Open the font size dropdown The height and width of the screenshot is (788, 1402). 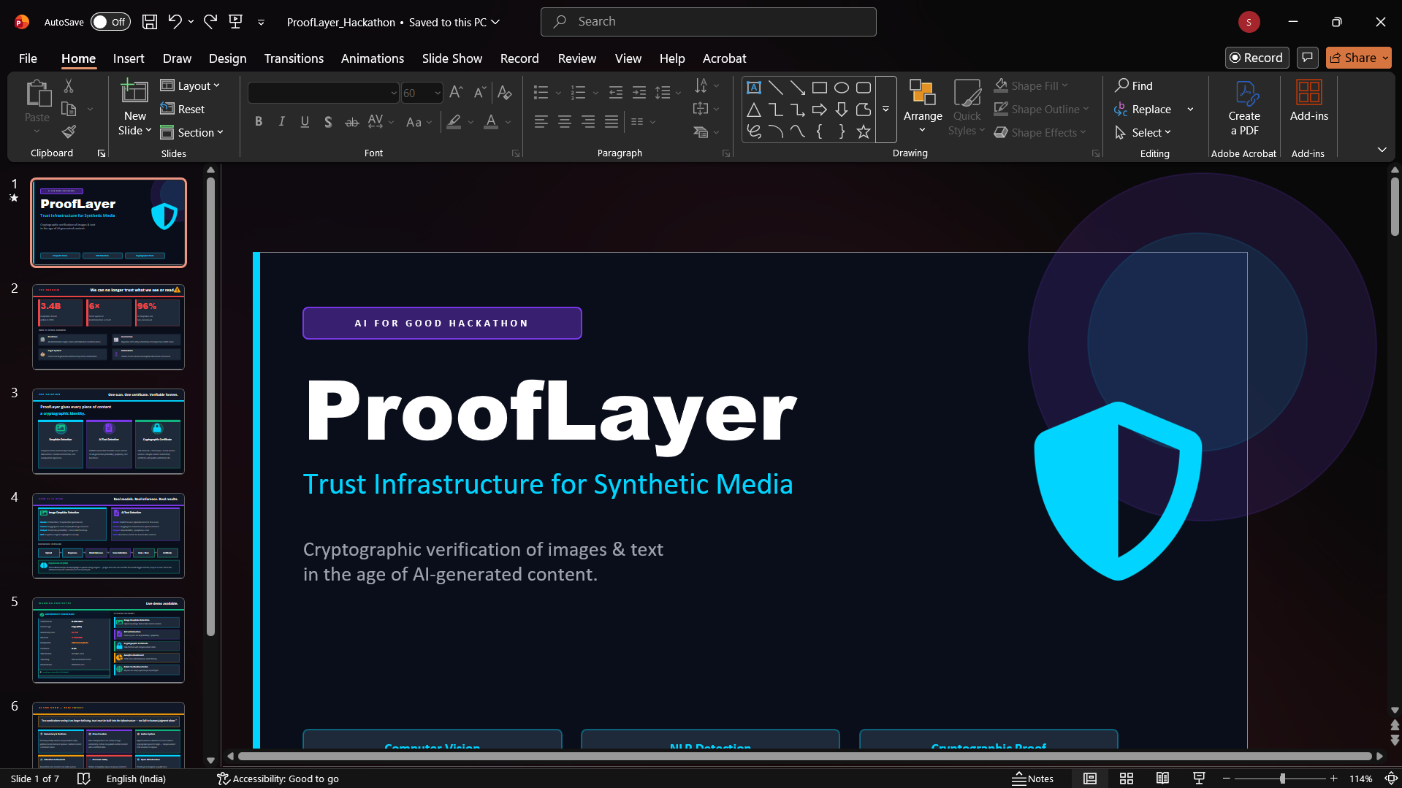tap(438, 93)
